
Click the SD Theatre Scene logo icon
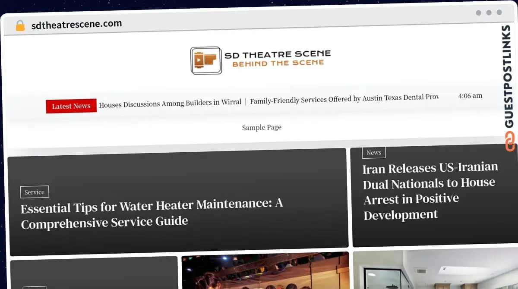pos(206,60)
